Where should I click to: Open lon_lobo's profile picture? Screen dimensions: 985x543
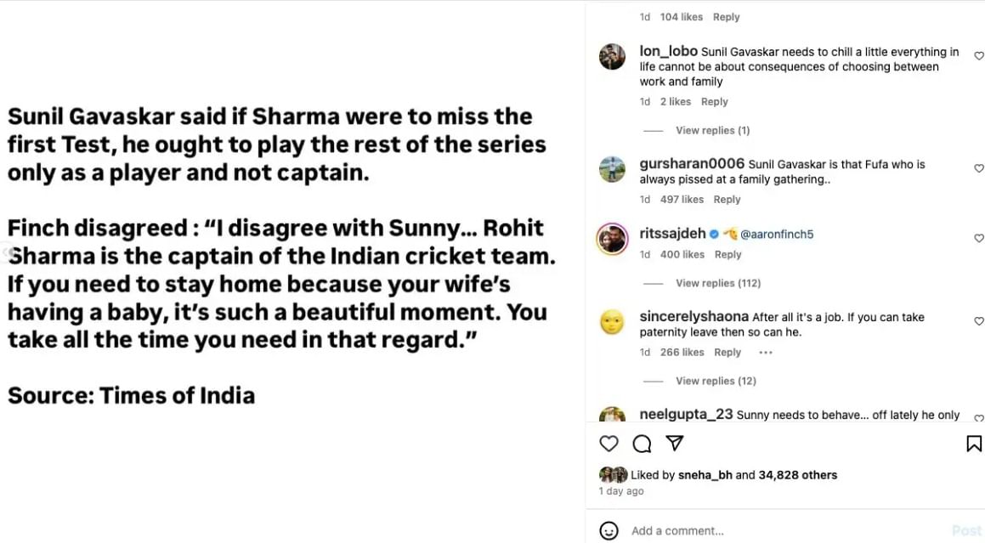point(612,57)
